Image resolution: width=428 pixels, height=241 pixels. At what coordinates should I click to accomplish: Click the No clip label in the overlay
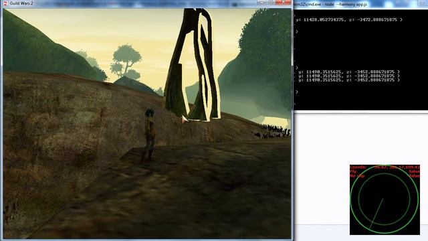(357, 175)
